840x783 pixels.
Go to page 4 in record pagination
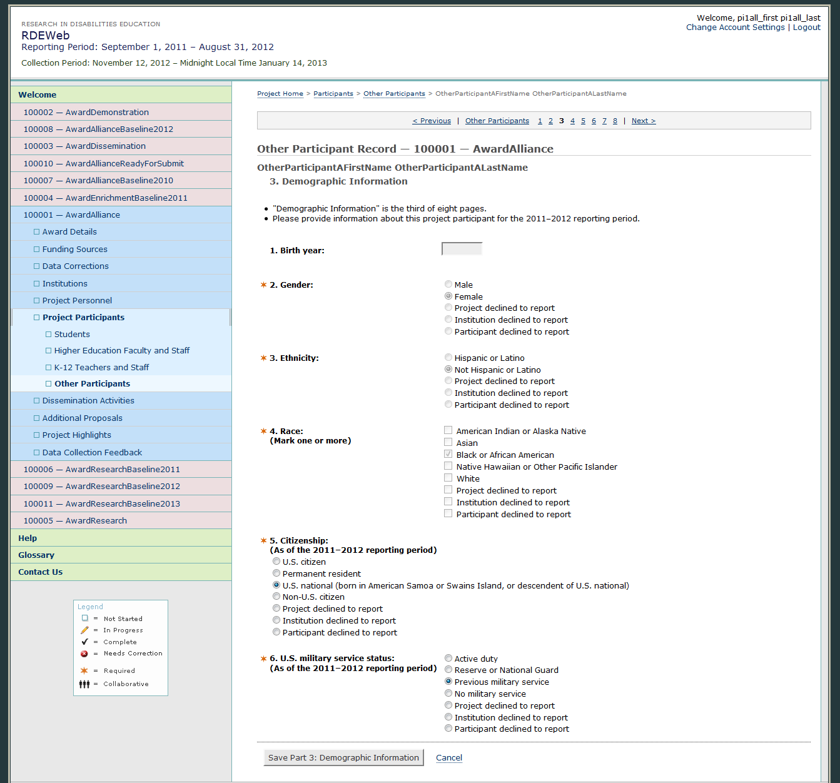572,121
